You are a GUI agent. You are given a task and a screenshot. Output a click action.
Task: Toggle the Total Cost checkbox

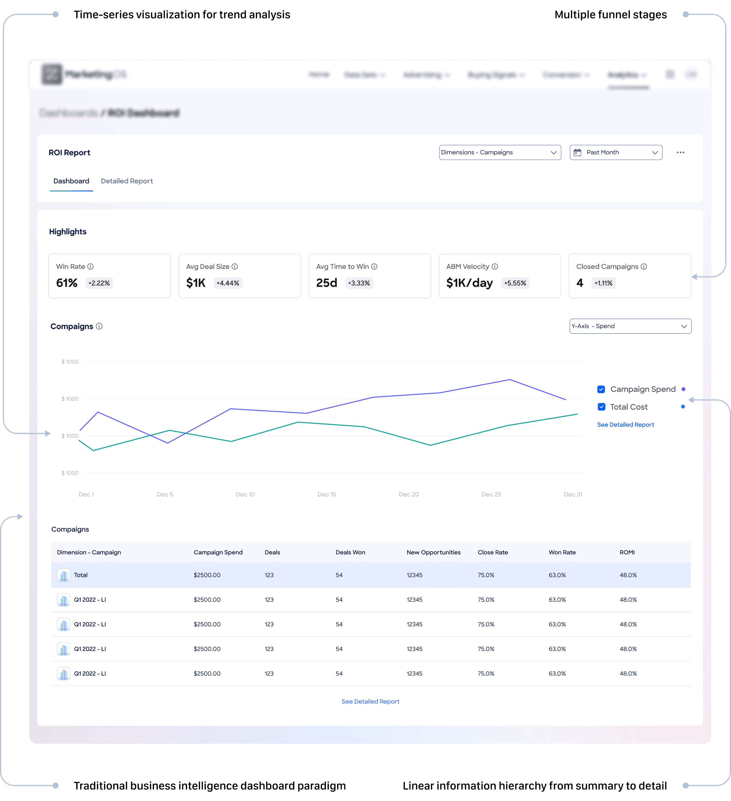[x=601, y=407]
